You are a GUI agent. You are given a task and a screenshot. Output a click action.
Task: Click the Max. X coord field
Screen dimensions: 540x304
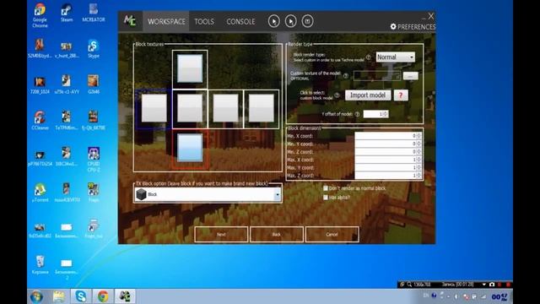388,160
